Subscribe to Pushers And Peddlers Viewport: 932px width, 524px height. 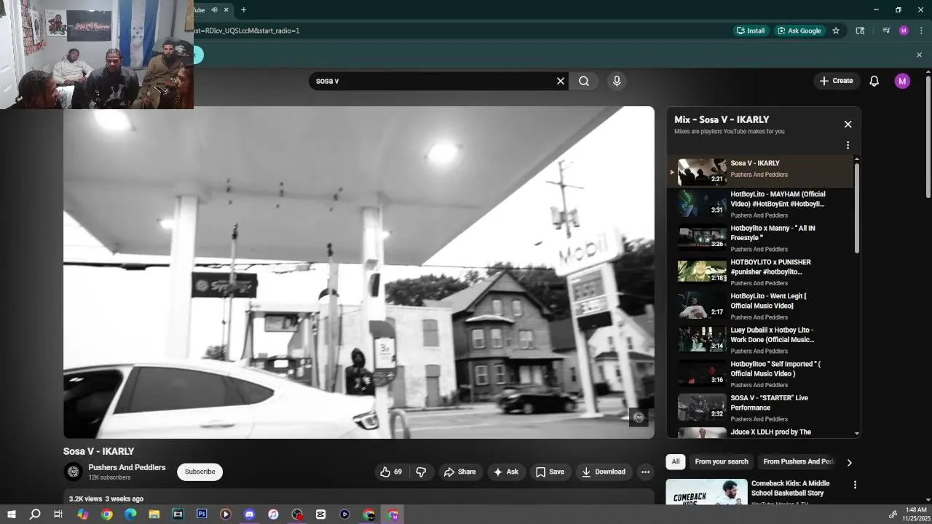click(200, 472)
